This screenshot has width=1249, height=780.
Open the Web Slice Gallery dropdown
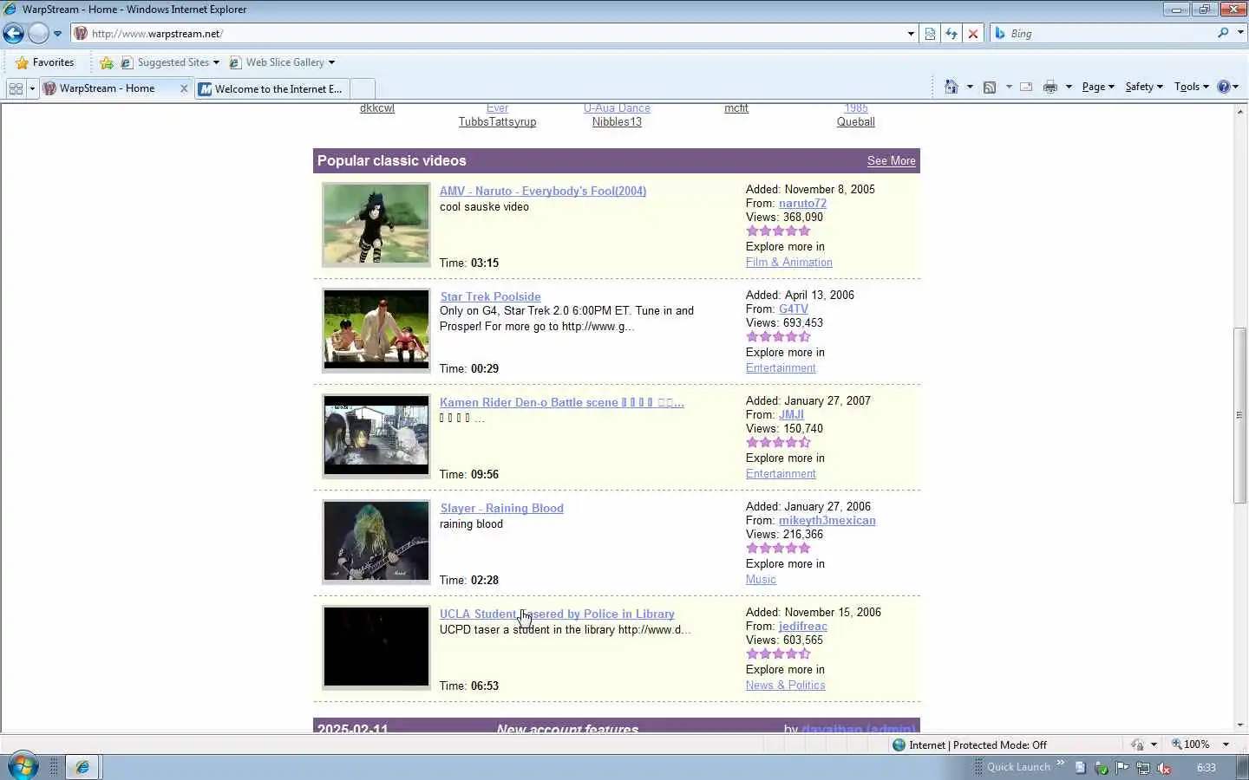coord(282,62)
